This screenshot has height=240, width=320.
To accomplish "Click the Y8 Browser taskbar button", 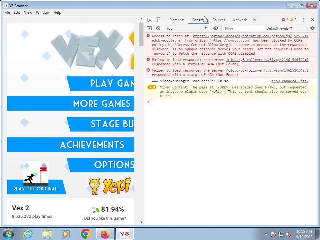I will (x=124, y=234).
